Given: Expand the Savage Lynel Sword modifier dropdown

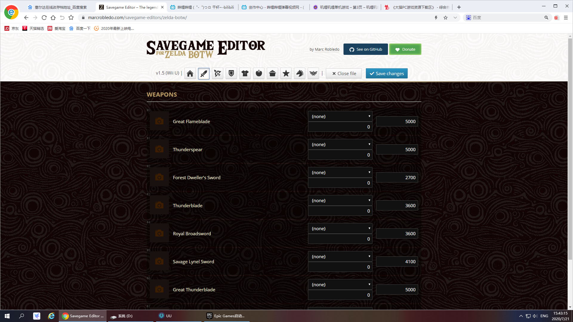Looking at the screenshot, I should [340, 256].
